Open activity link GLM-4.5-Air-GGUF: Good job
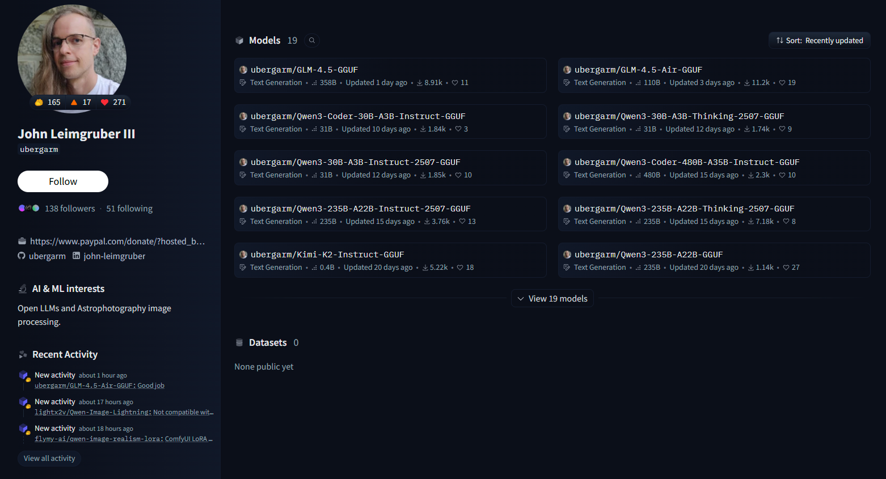 (99, 385)
